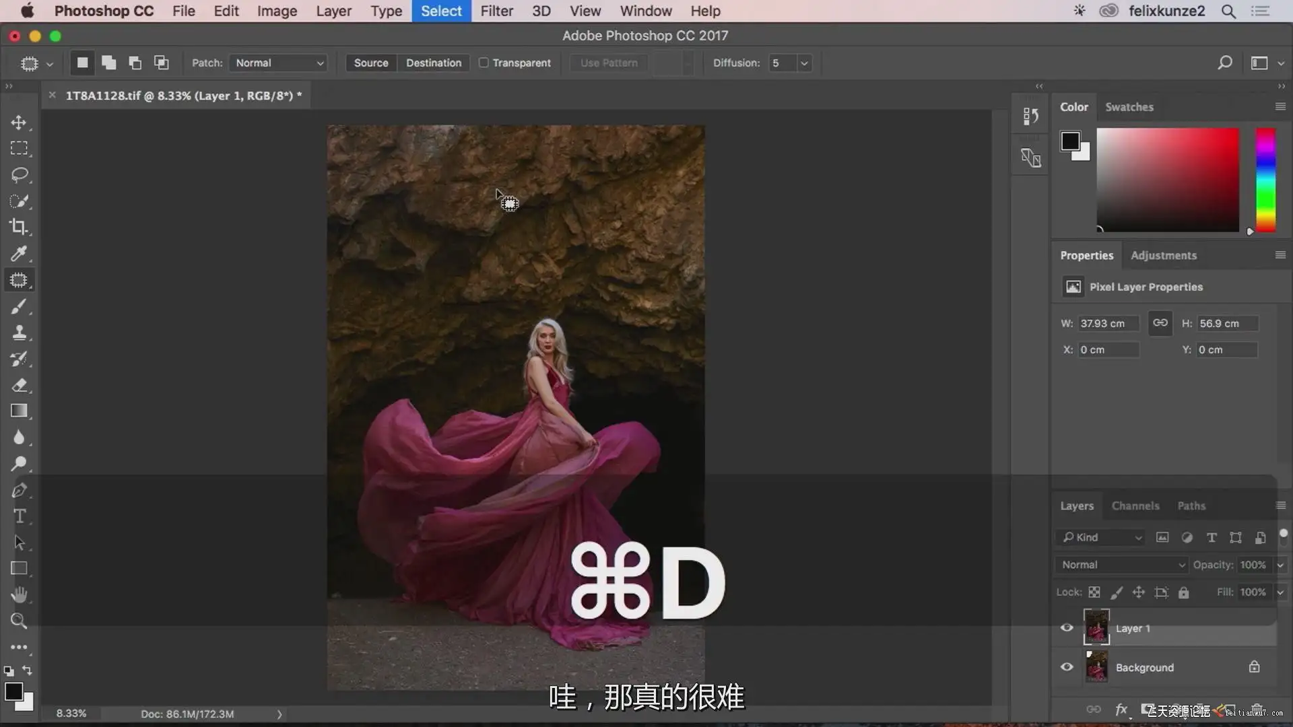1293x727 pixels.
Task: Expand the Diffusion value dropdown
Action: click(x=804, y=63)
